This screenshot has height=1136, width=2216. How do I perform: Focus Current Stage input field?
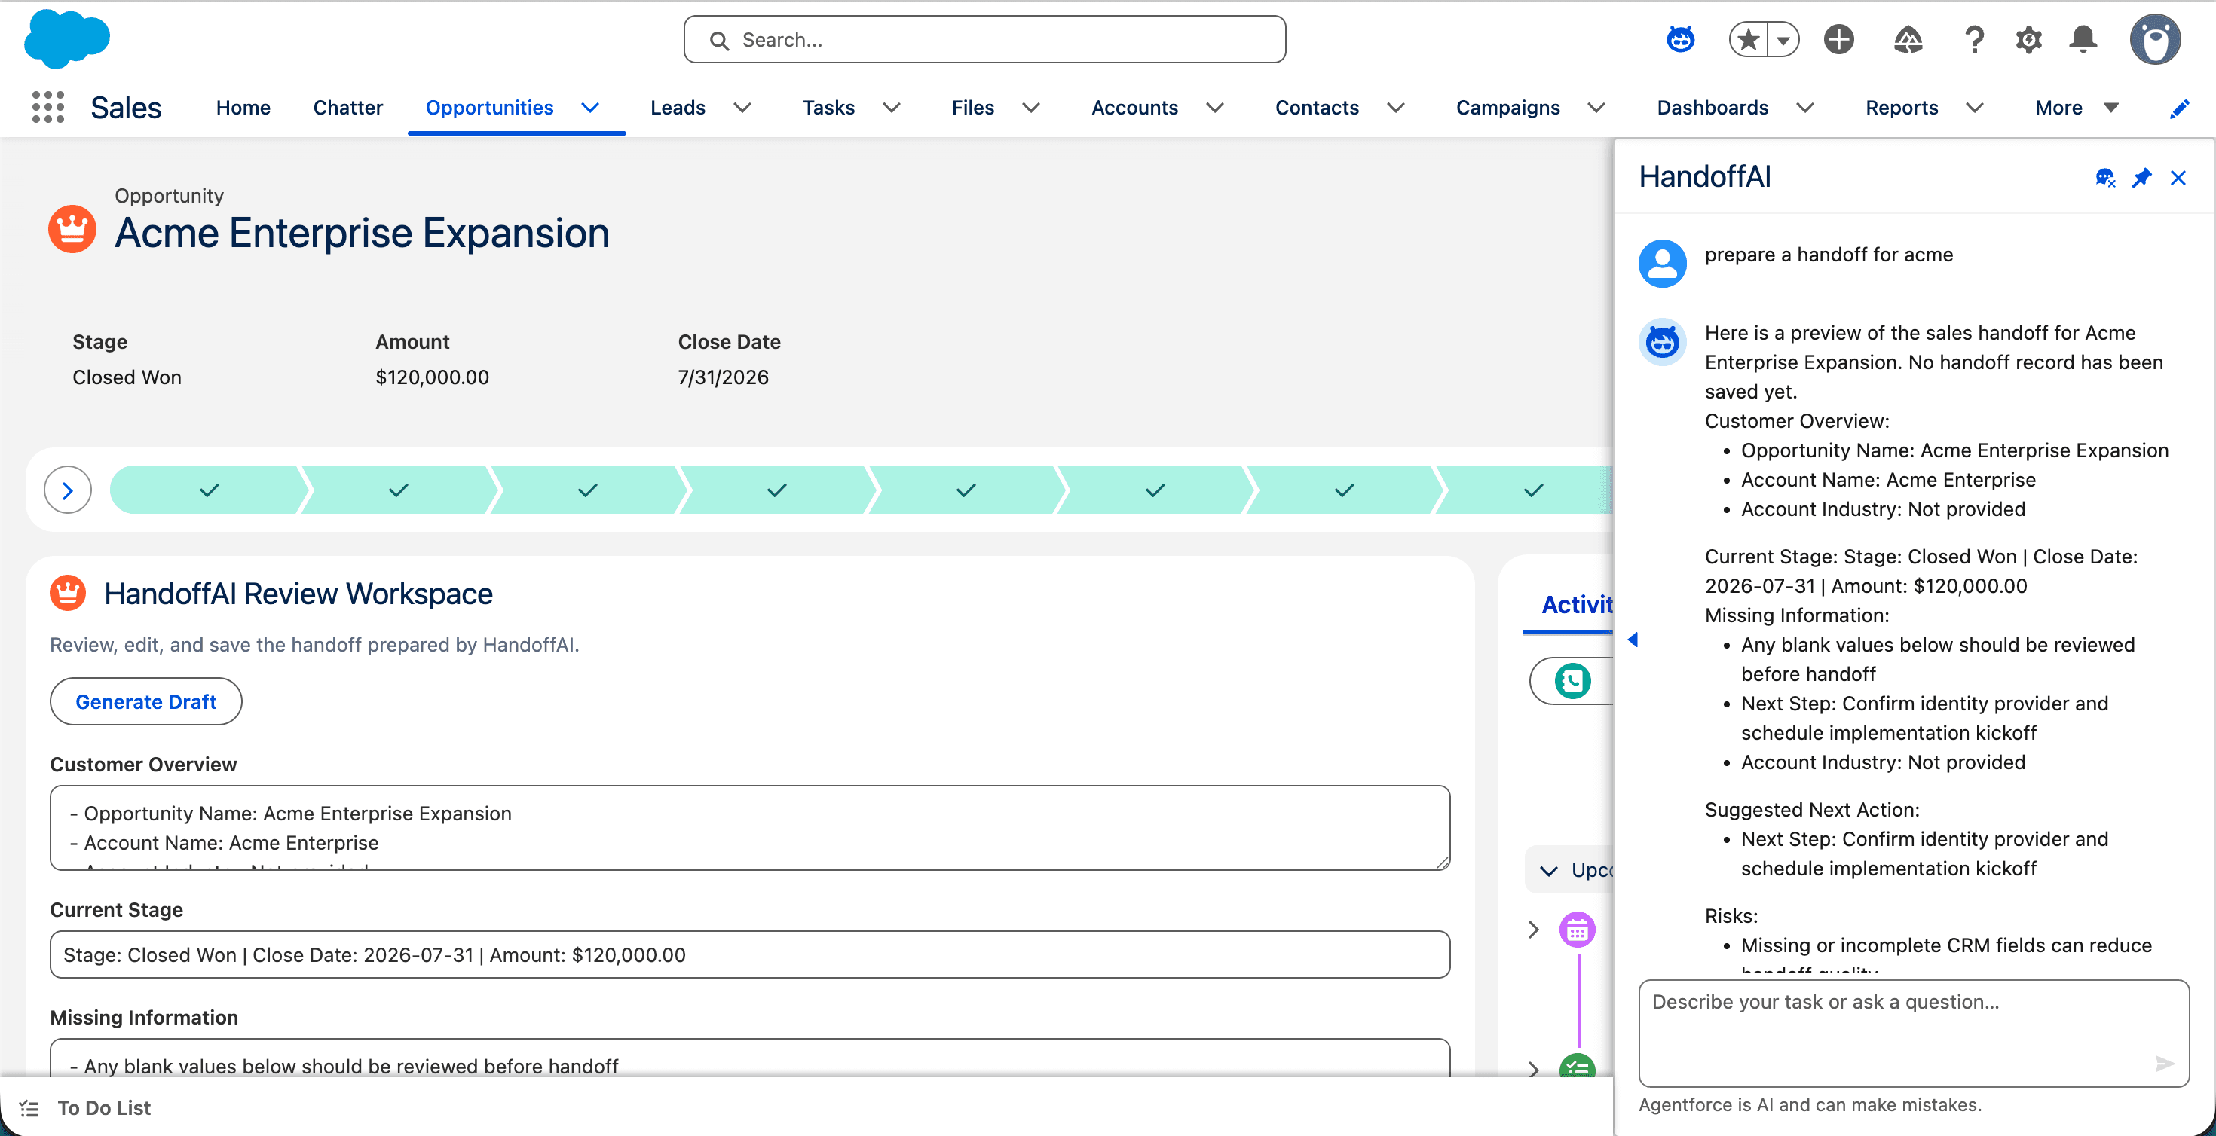pyautogui.click(x=750, y=954)
